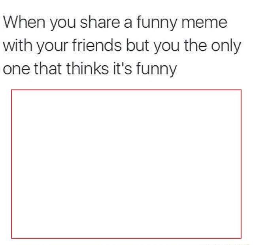Click the word "that" before "thinks"

point(48,68)
